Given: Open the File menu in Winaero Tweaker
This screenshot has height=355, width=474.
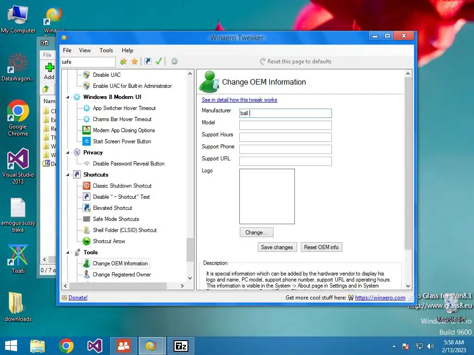Looking at the screenshot, I should [x=67, y=50].
